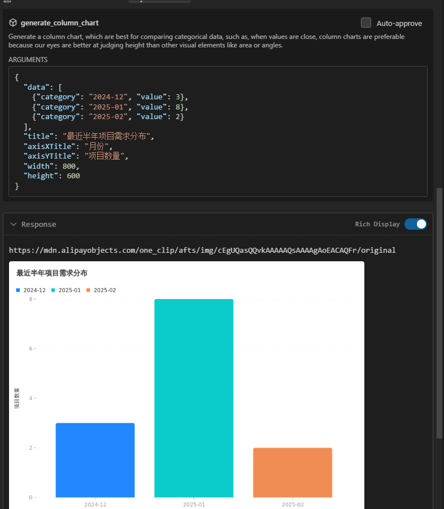Click the Rich Display text label
This screenshot has height=509, width=444.
[377, 224]
